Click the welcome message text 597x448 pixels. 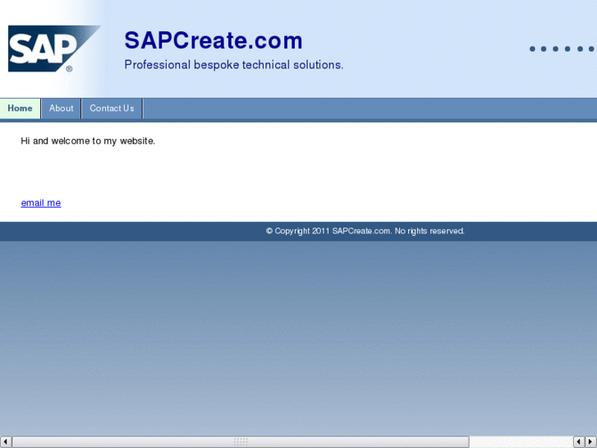coord(88,141)
